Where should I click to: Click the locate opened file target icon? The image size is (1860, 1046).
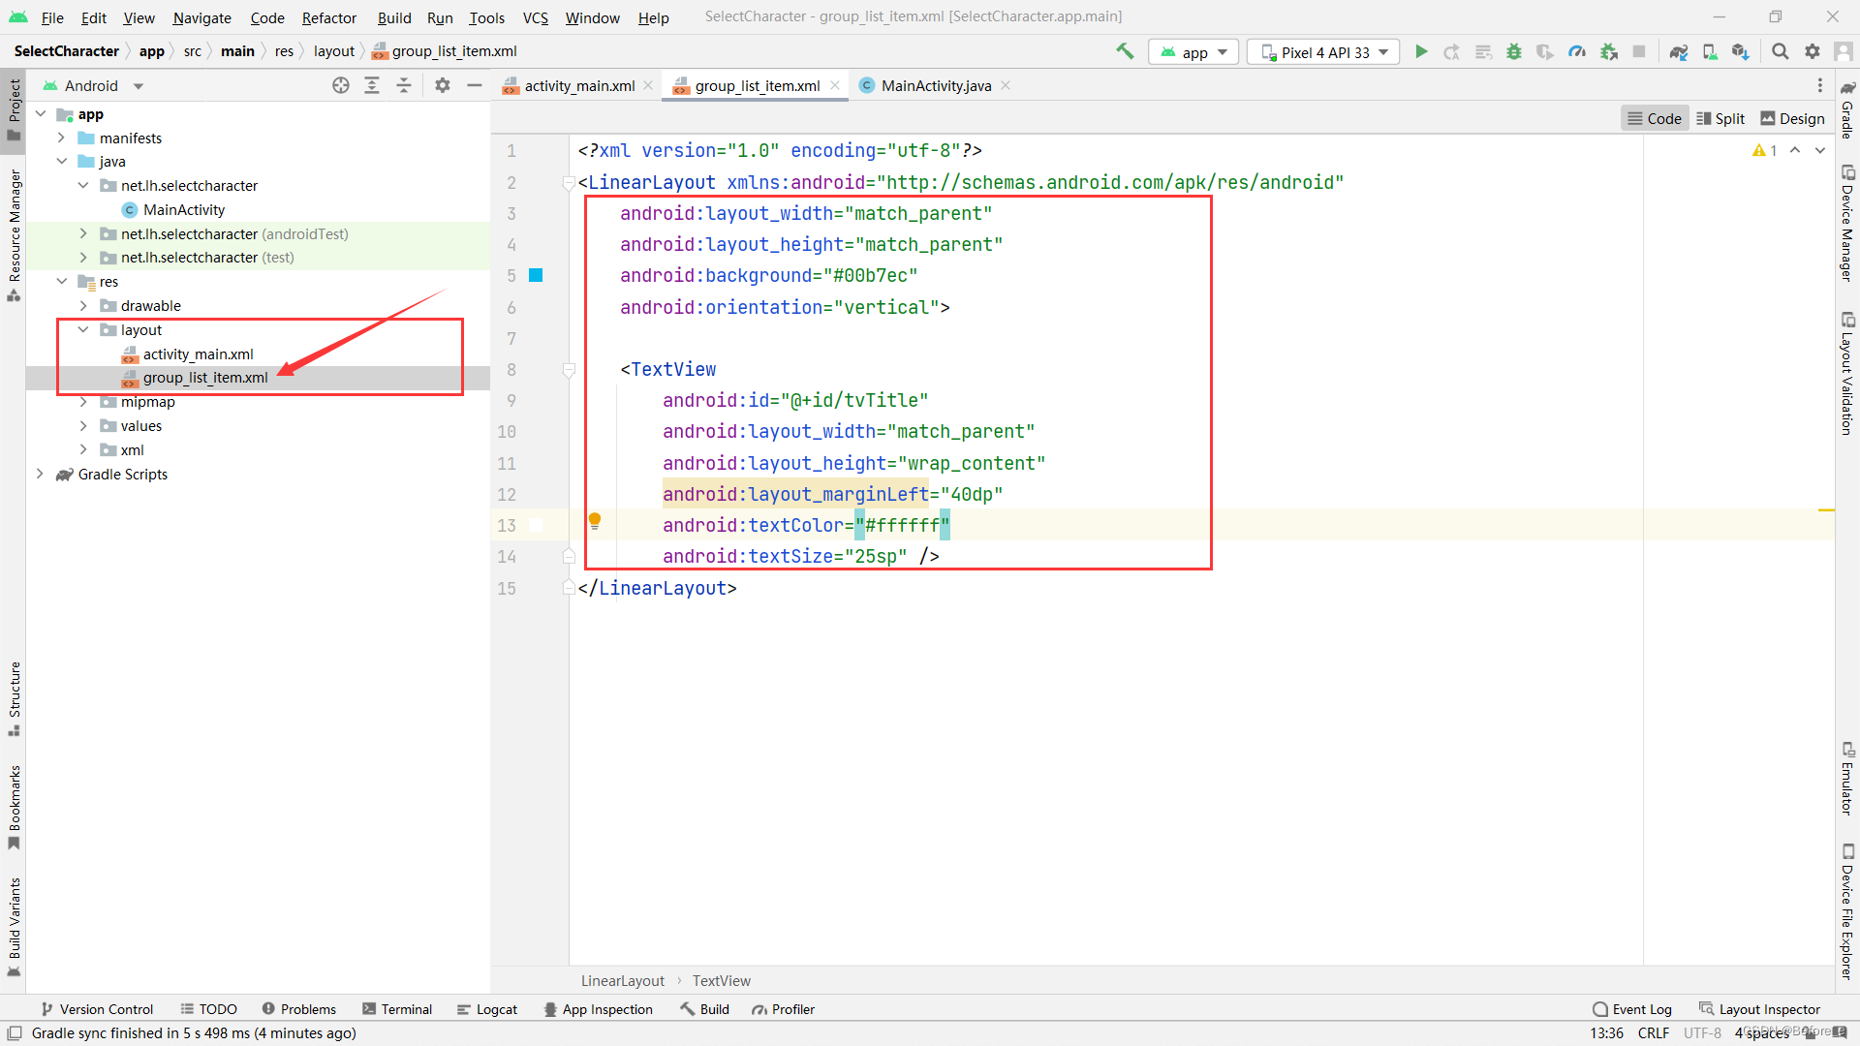pos(341,86)
